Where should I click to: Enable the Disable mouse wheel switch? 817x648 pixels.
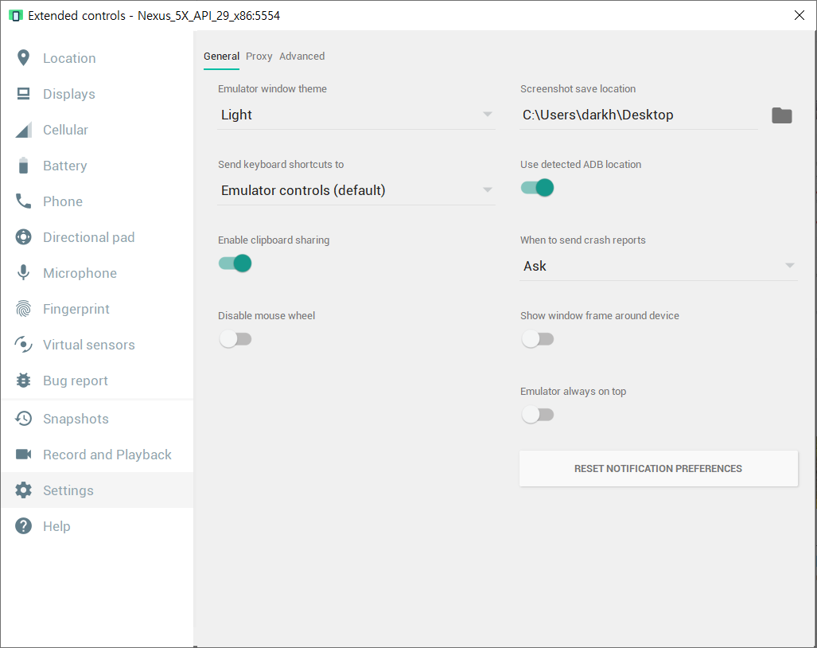click(x=235, y=339)
